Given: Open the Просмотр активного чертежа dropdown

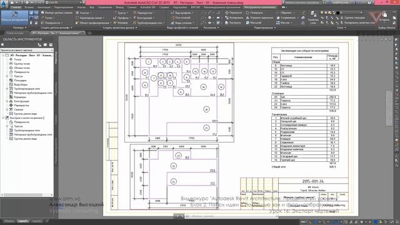Looking at the screenshot, I should (x=27, y=50).
